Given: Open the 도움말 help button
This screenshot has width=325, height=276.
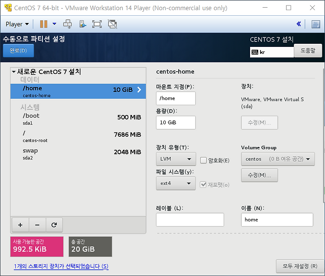Looking at the screenshot, I should click(x=308, y=51).
